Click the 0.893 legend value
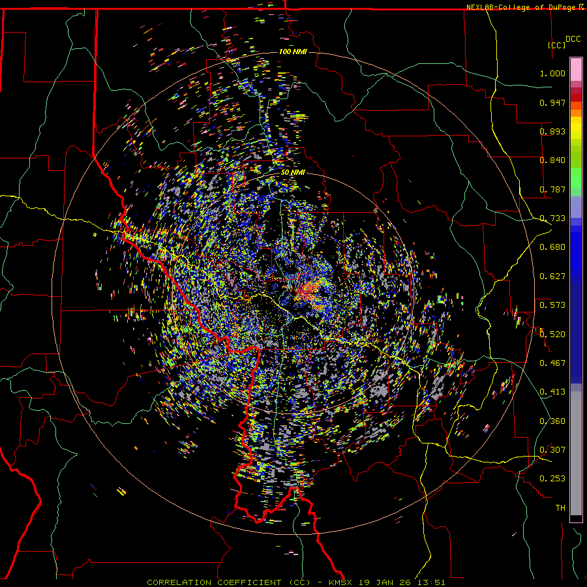Viewport: 587px width, 587px height. pos(552,131)
